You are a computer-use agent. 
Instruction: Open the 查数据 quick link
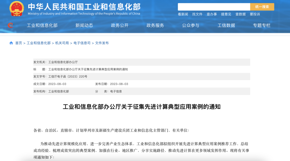click(241, 14)
